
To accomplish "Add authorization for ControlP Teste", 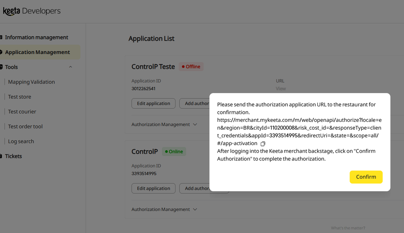I will click(195, 104).
